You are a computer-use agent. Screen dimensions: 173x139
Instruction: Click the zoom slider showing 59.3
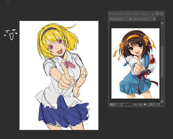coord(121,104)
